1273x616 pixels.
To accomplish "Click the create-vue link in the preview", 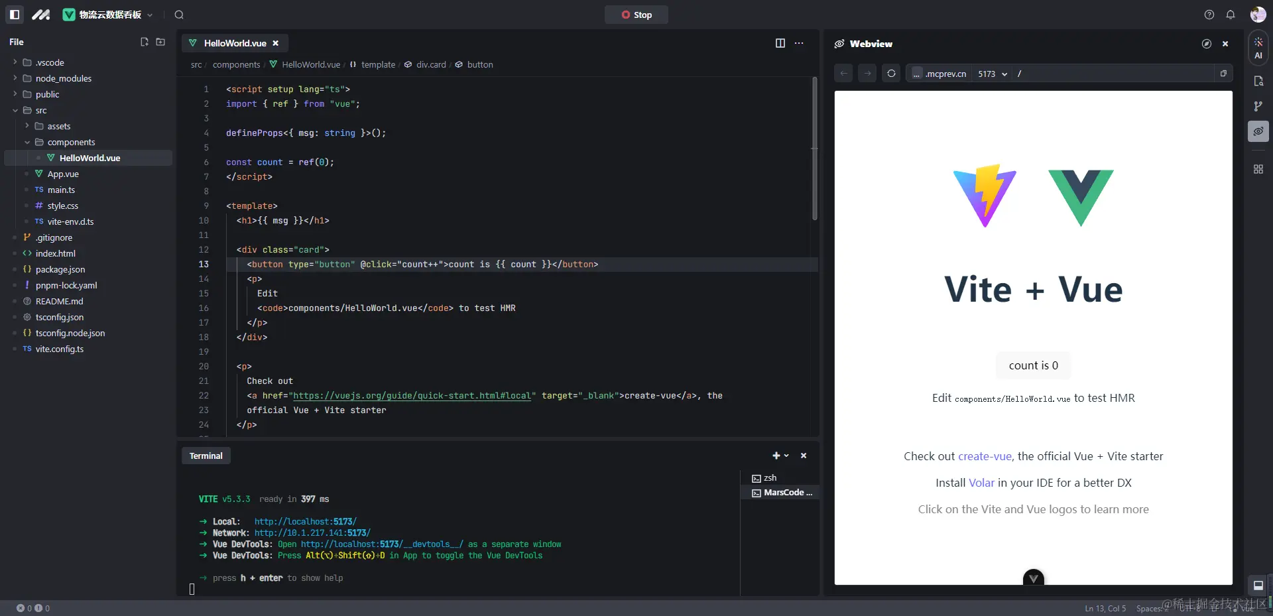I will tap(985, 456).
